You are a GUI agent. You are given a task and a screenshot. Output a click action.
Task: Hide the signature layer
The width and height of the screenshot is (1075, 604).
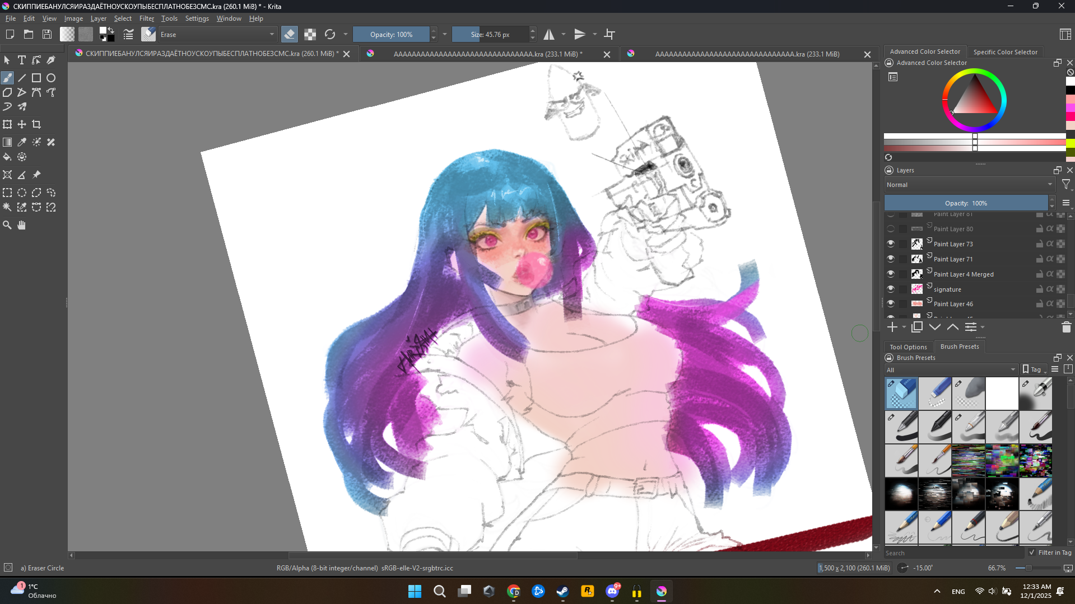click(891, 289)
